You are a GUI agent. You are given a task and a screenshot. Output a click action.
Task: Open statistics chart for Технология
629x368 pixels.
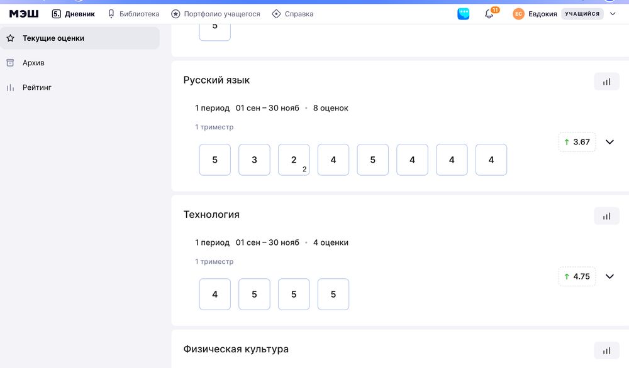tap(606, 216)
